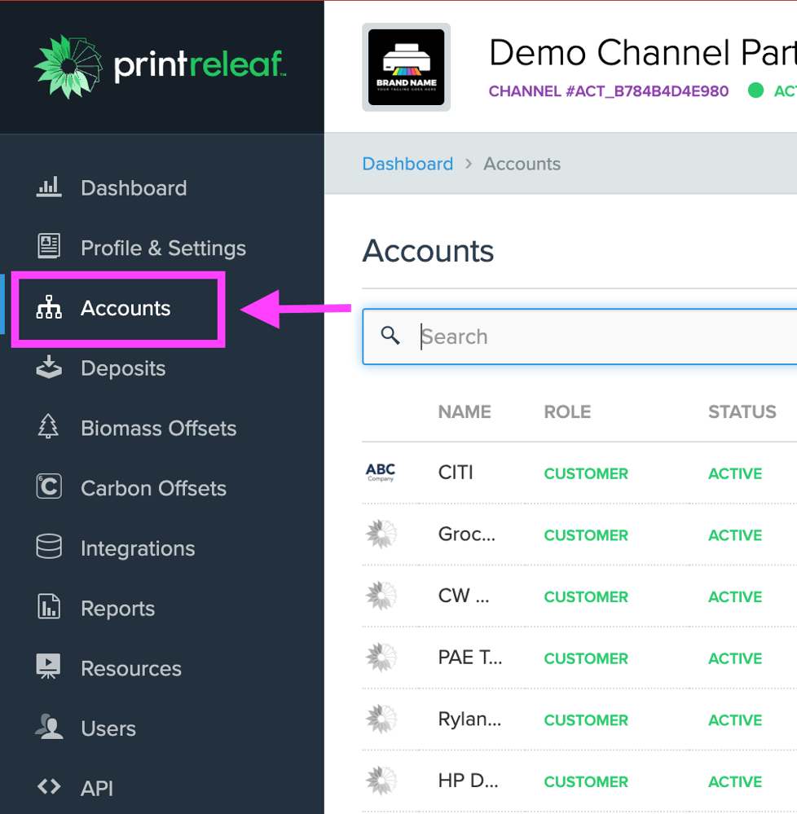Open the API menu item
797x814 pixels.
pos(97,789)
